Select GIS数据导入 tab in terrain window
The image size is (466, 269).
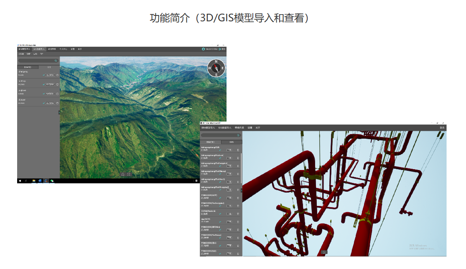coord(39,49)
